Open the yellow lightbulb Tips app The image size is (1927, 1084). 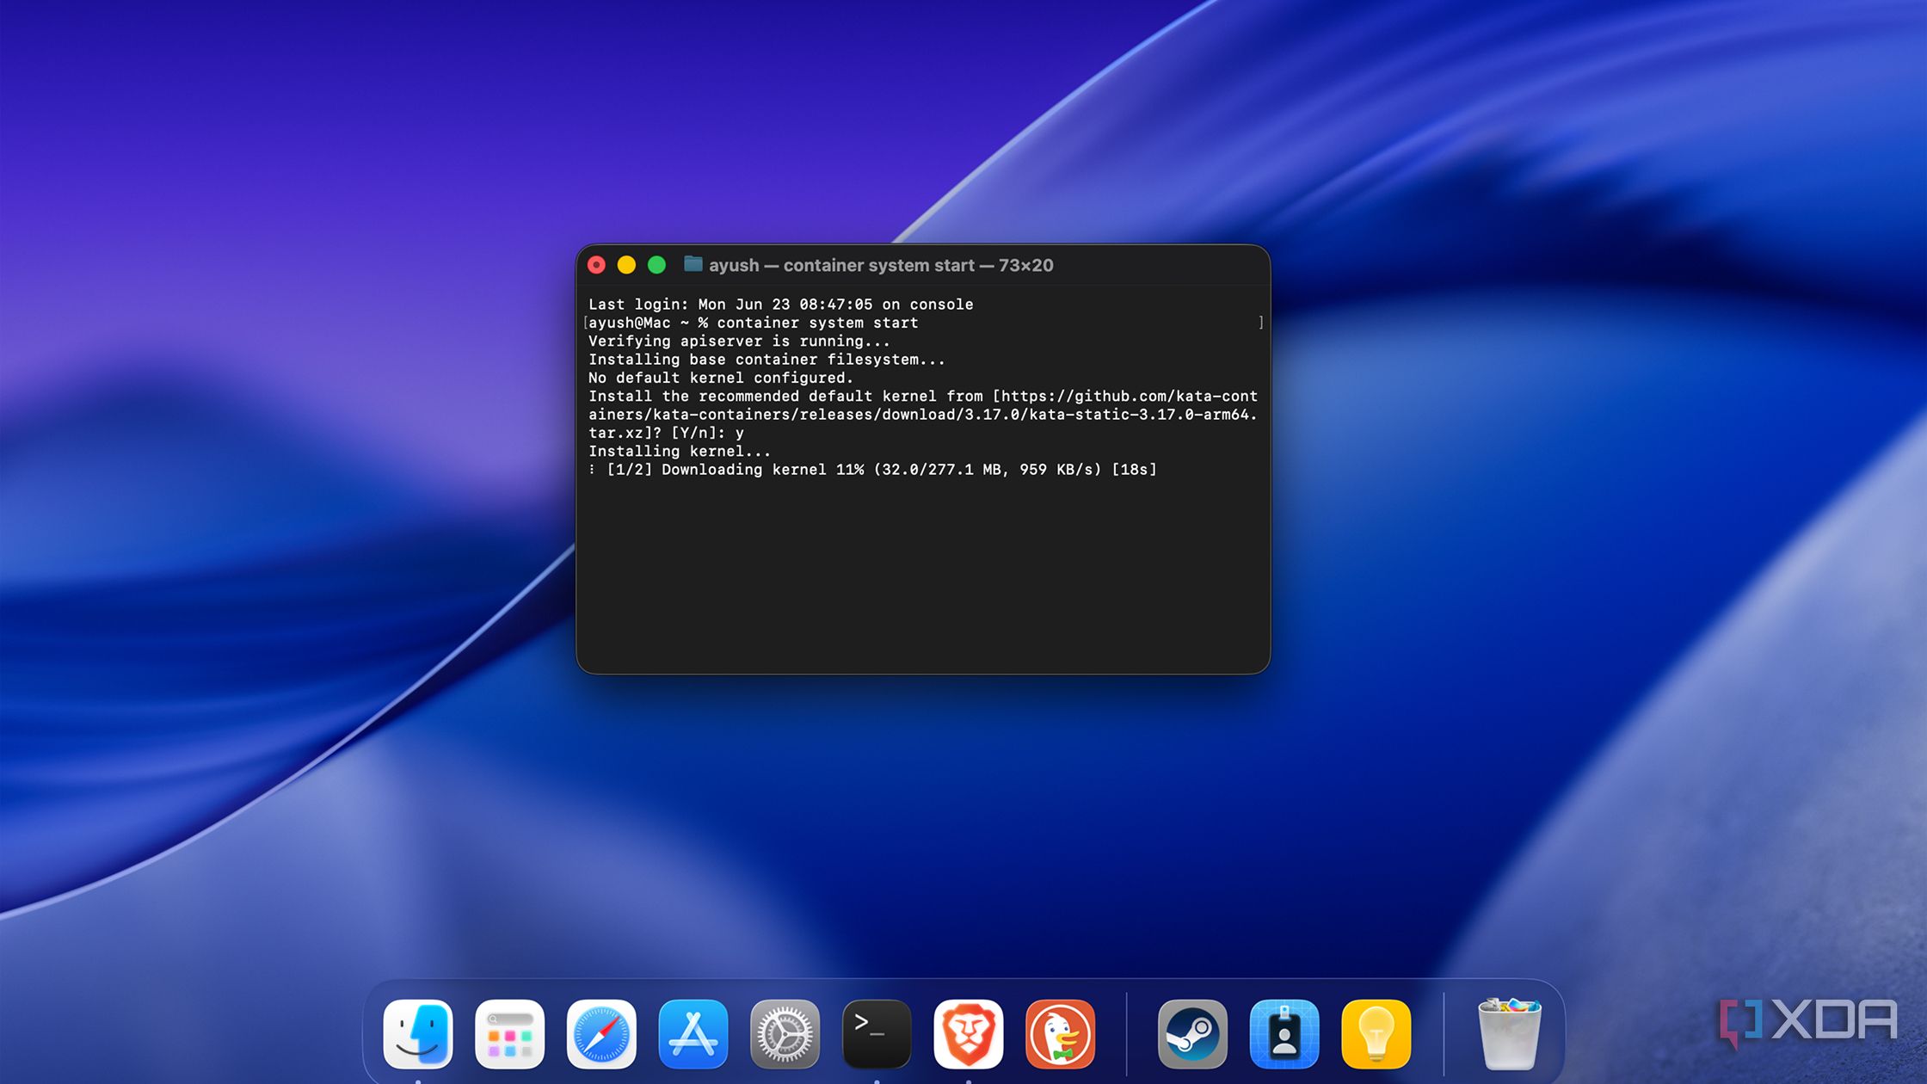point(1376,1033)
